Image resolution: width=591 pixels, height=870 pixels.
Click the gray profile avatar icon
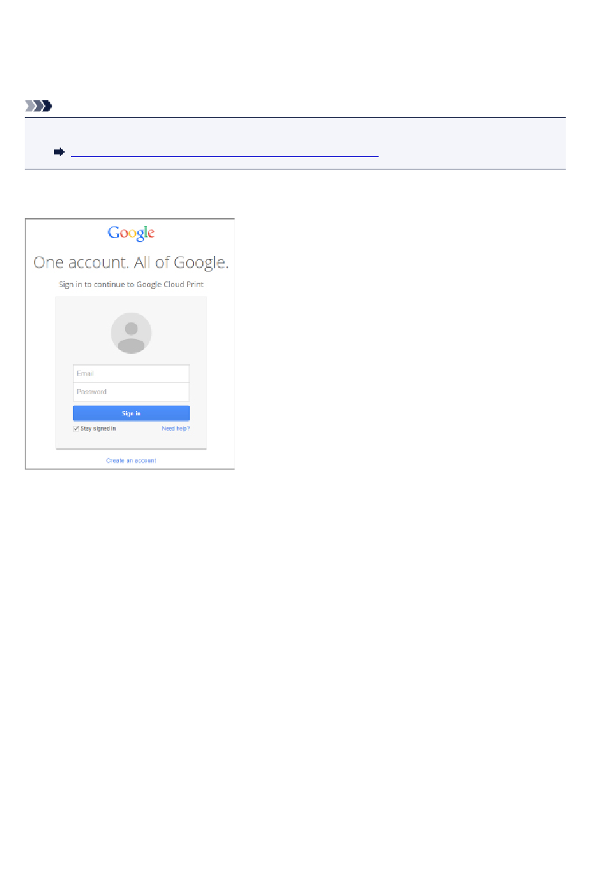[131, 333]
